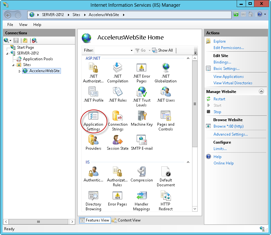
Task: Open Connection Strings feature
Action: 117,121
